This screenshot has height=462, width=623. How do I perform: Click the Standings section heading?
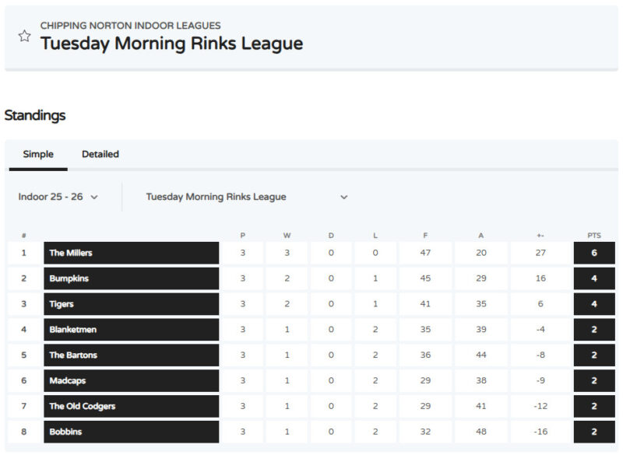point(35,115)
